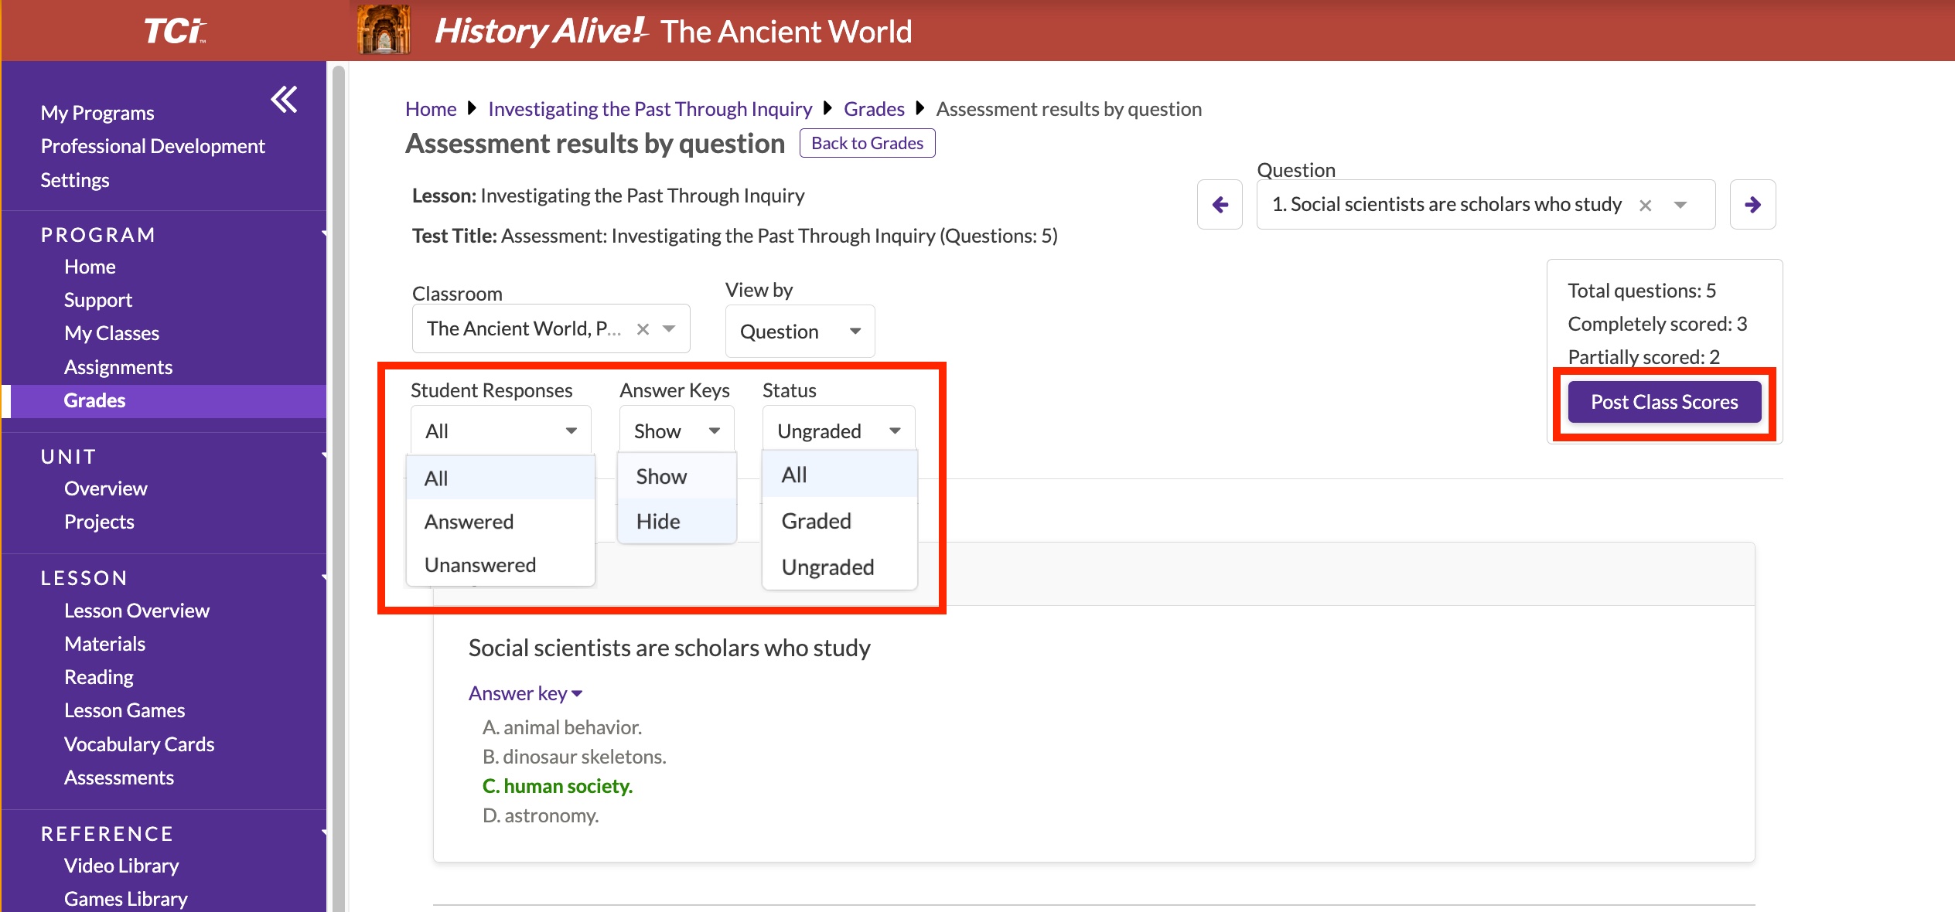Collapse the sidebar with double-chevron icon
This screenshot has height=912, width=1955.
(x=284, y=100)
